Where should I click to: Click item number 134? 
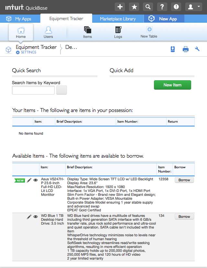tap(161, 216)
